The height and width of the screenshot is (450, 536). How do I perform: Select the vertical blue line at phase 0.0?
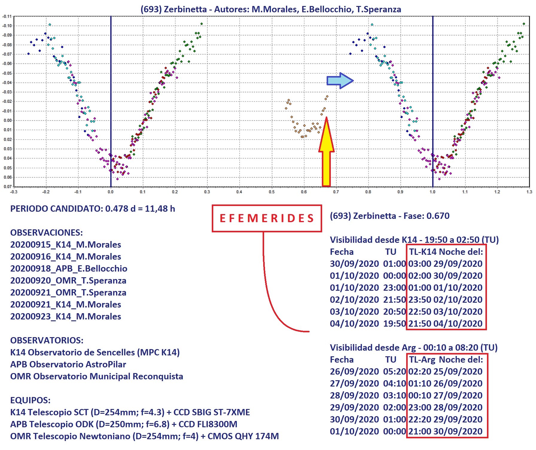point(111,90)
